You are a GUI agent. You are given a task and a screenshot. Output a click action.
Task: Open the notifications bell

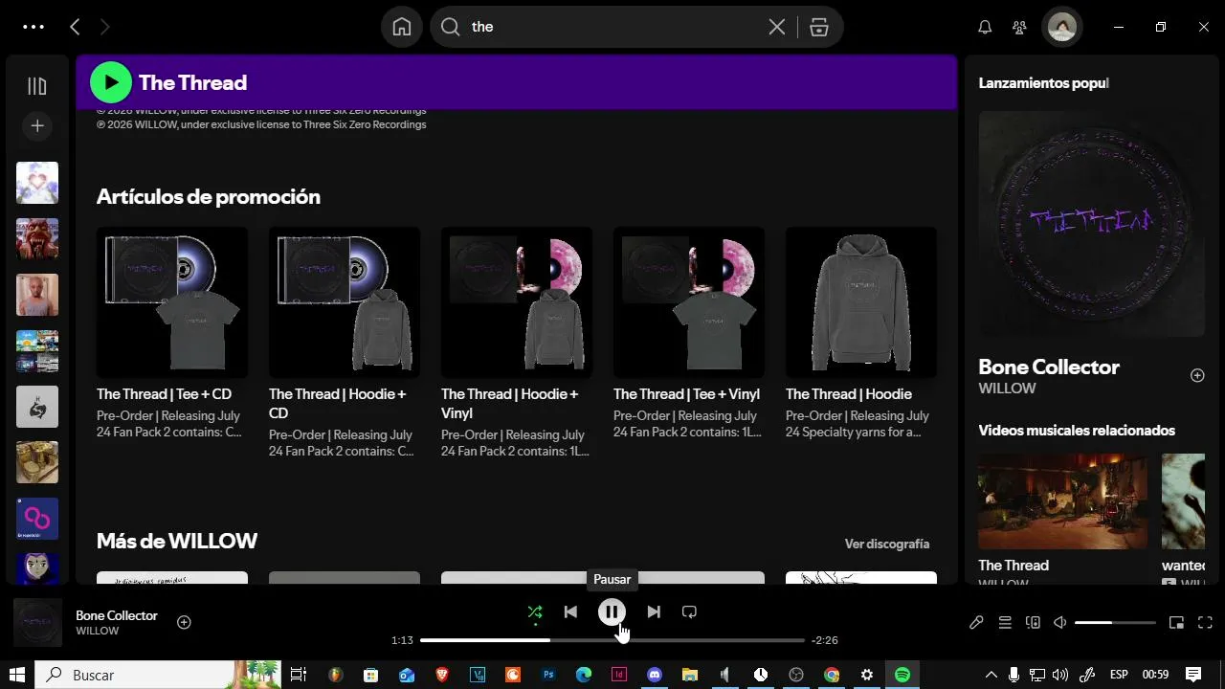pyautogui.click(x=985, y=27)
